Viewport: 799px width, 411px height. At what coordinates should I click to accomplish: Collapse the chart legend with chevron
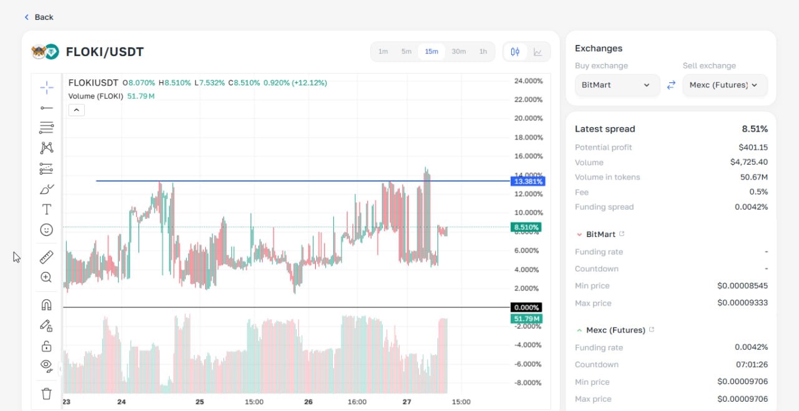pyautogui.click(x=76, y=110)
